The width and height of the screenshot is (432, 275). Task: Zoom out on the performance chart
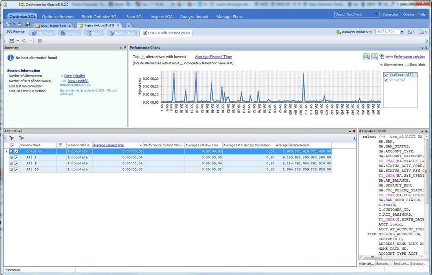tap(375, 57)
